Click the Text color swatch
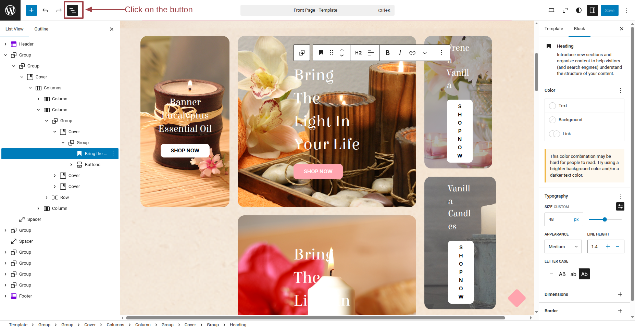This screenshot has height=329, width=635. pyautogui.click(x=552, y=106)
